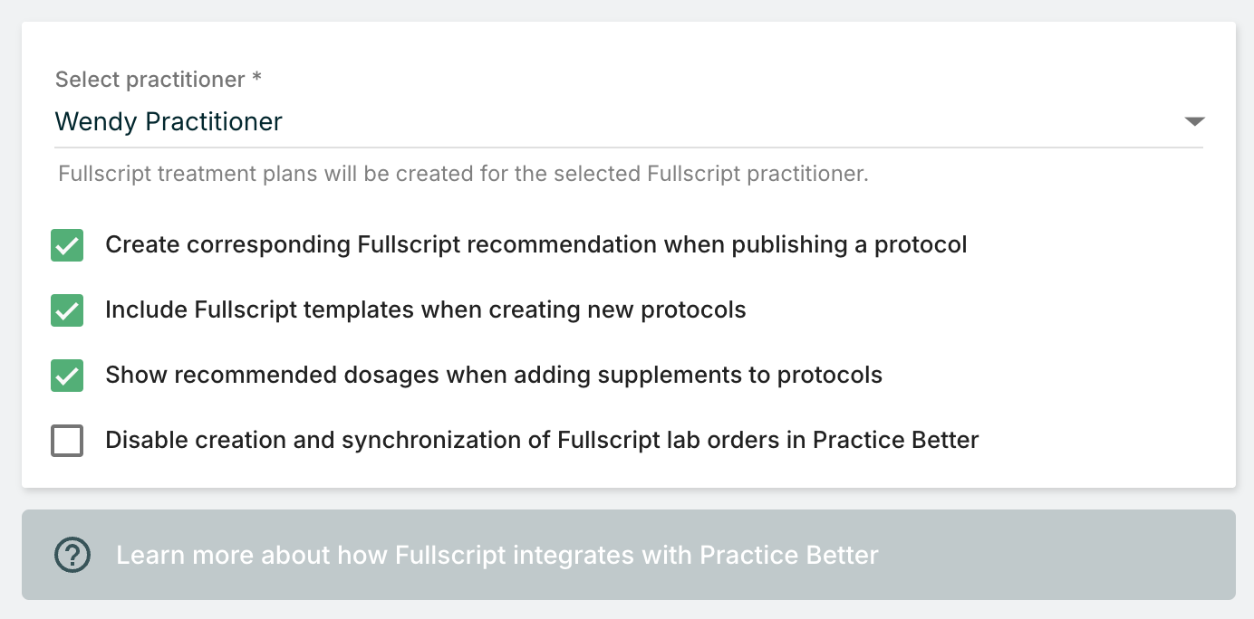Click the recommendation checkbox label text

tap(536, 244)
